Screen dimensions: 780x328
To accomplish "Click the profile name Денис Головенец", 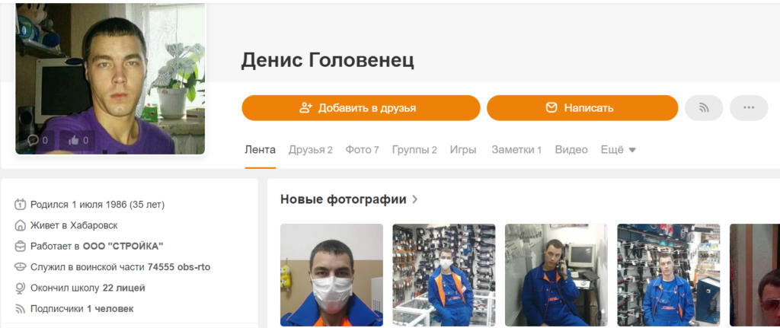I will click(328, 60).
